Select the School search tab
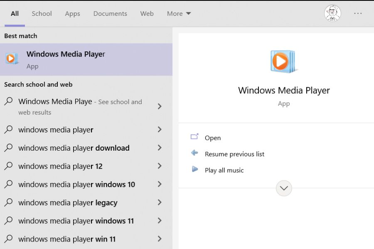The image size is (374, 249). pyautogui.click(x=42, y=13)
